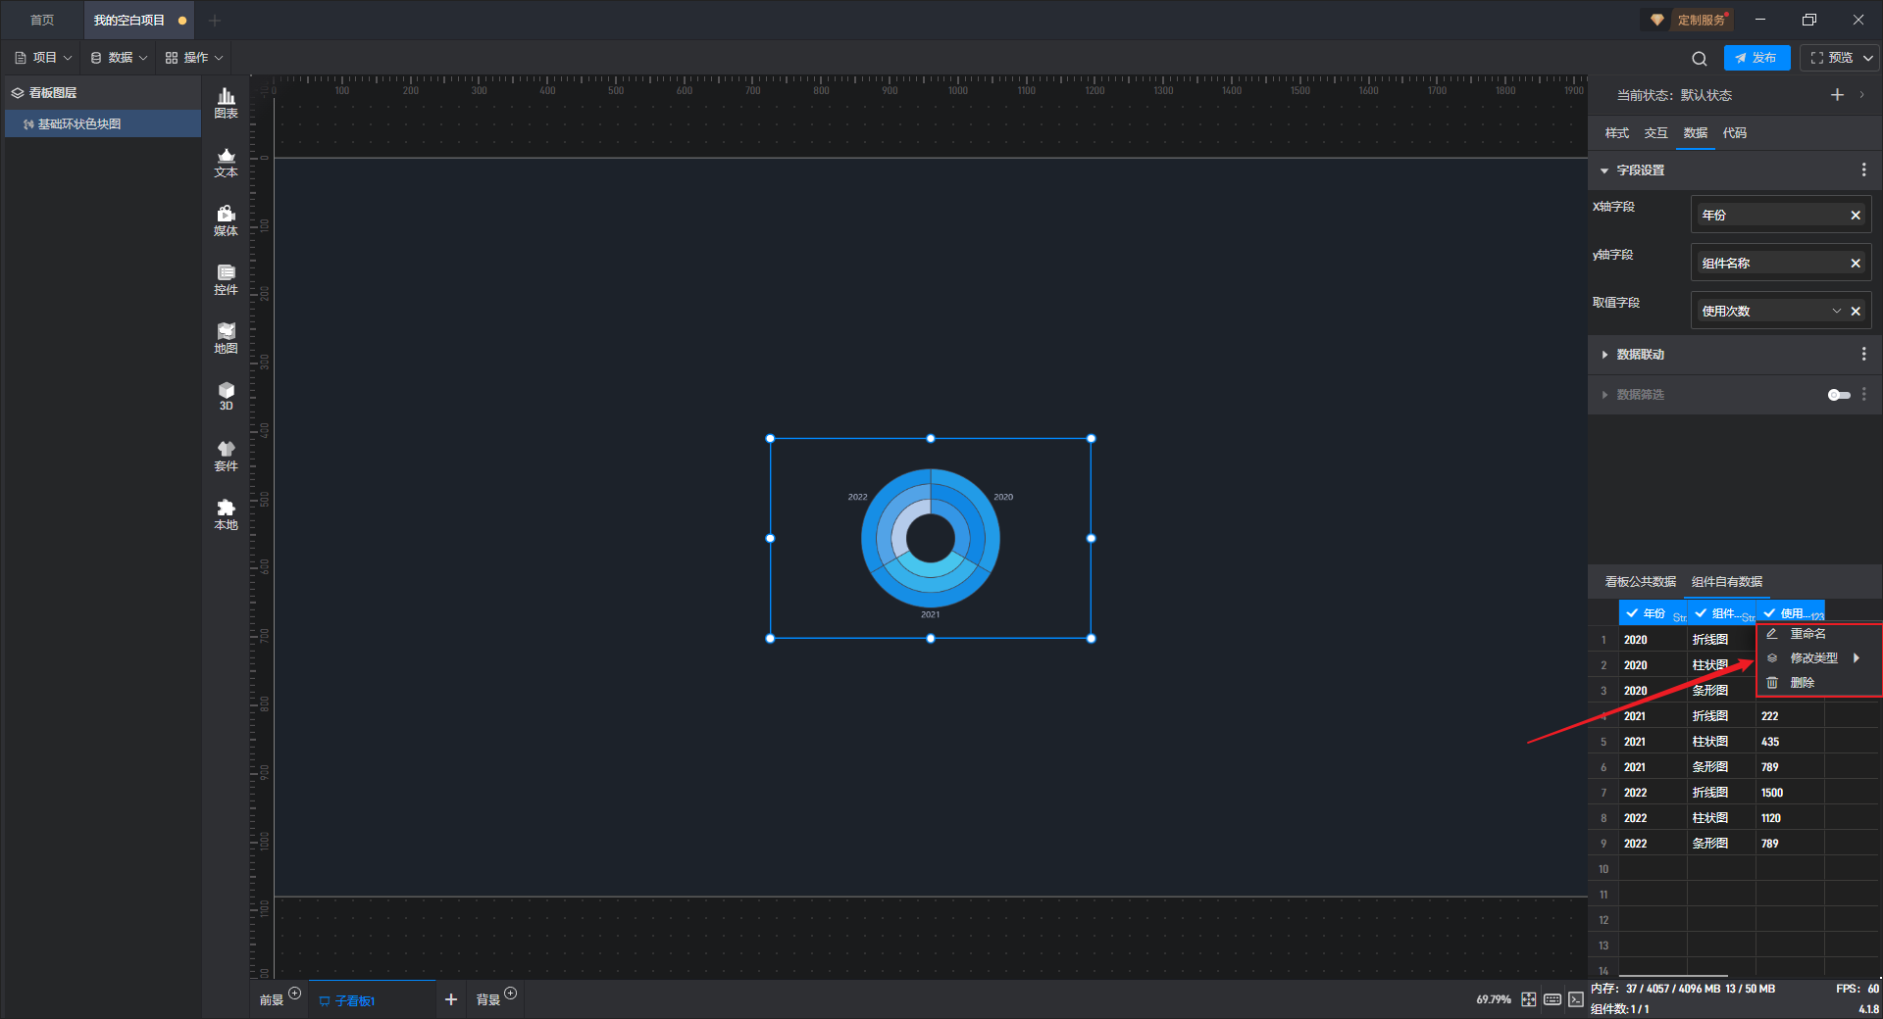Click the search magnifier icon

(1700, 58)
